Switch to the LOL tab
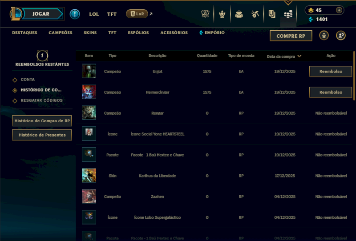Viewport: 356px width, 241px height. click(94, 14)
